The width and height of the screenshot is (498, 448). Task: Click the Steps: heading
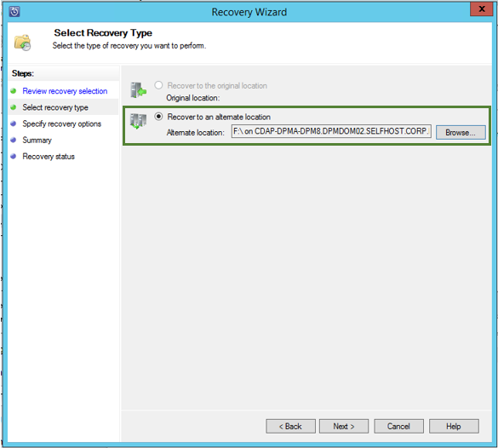tap(23, 73)
